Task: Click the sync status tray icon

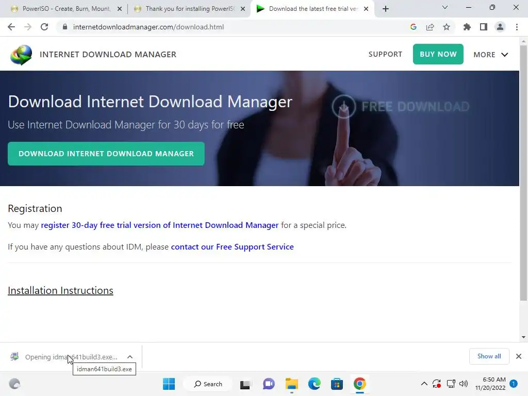Action: point(437,384)
